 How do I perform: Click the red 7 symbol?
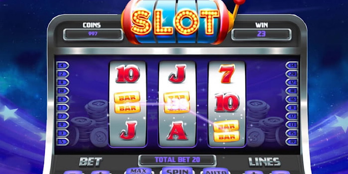[227, 73]
